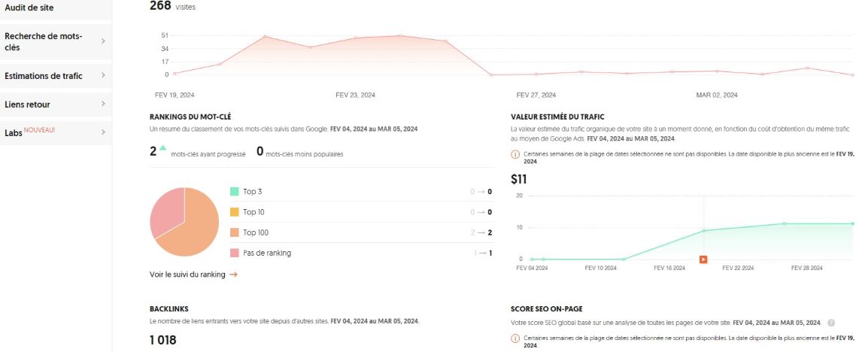The image size is (862, 352).
Task: Expand the Labs section chevron
Action: click(x=103, y=133)
